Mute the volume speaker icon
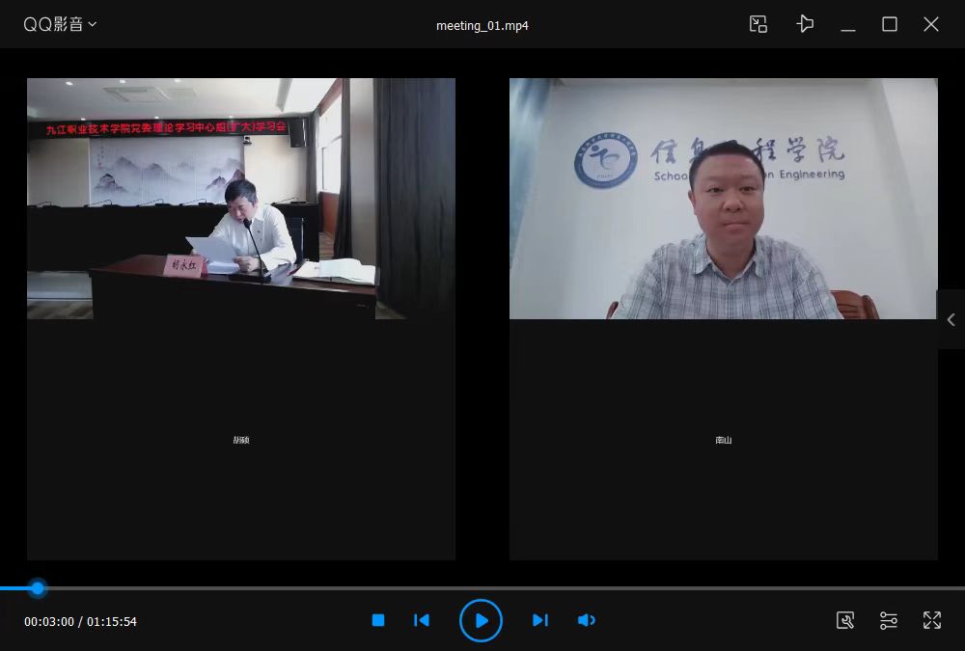 (586, 620)
